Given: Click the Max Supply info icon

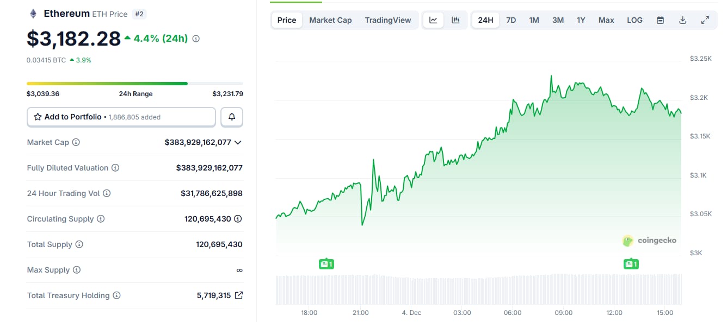Looking at the screenshot, I should coord(77,270).
